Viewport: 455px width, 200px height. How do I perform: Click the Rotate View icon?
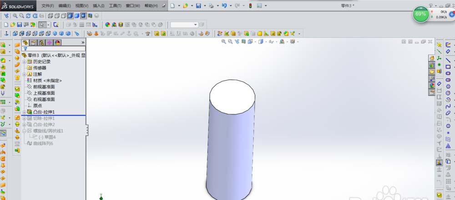[x=28, y=15]
